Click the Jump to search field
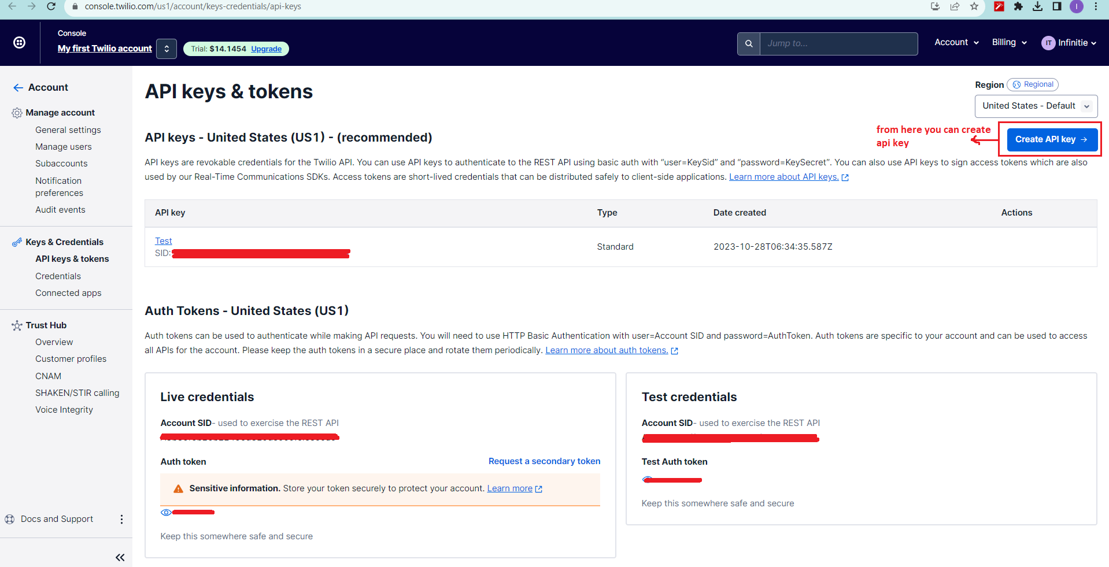The image size is (1109, 567). click(x=838, y=44)
